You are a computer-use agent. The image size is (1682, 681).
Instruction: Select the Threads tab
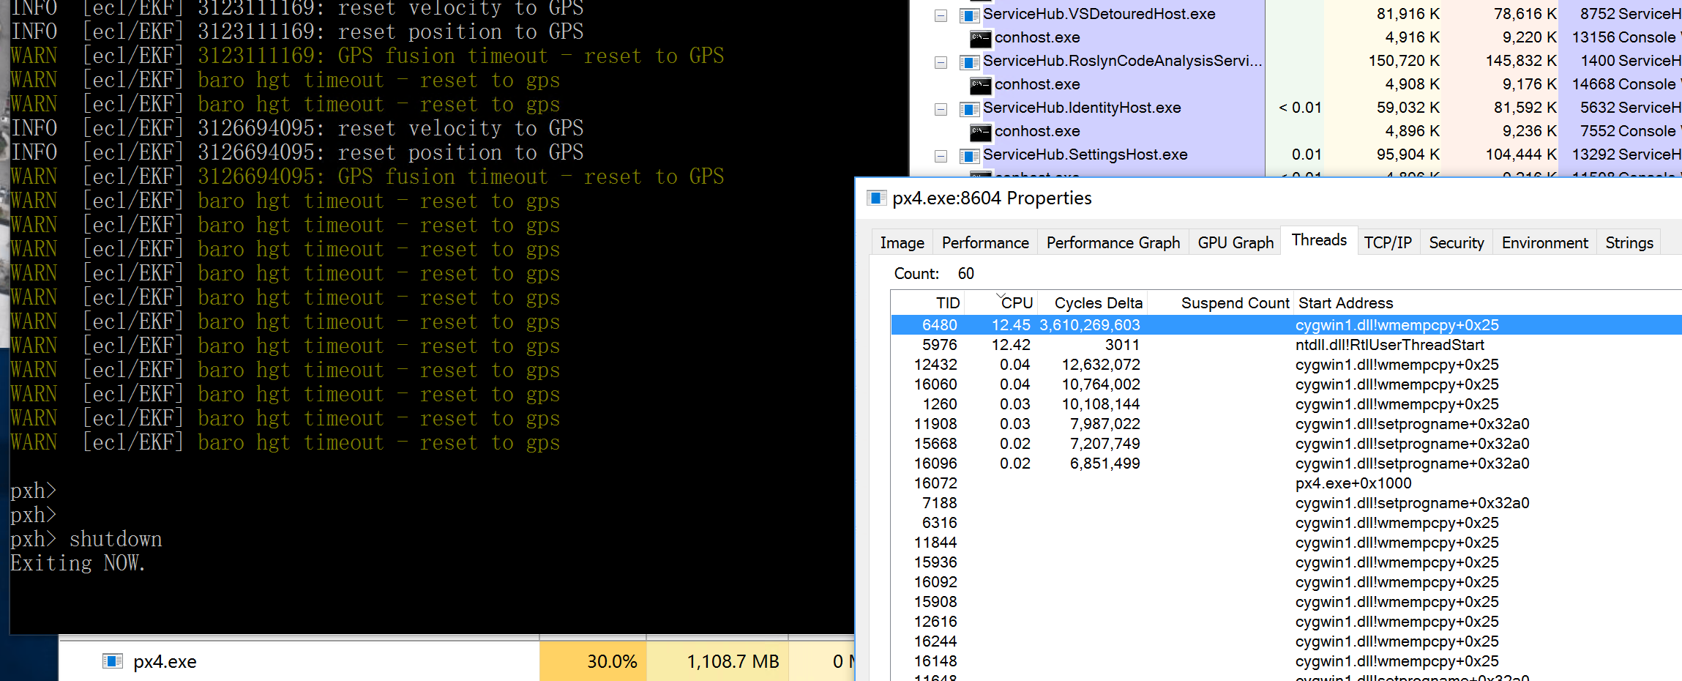(1319, 240)
